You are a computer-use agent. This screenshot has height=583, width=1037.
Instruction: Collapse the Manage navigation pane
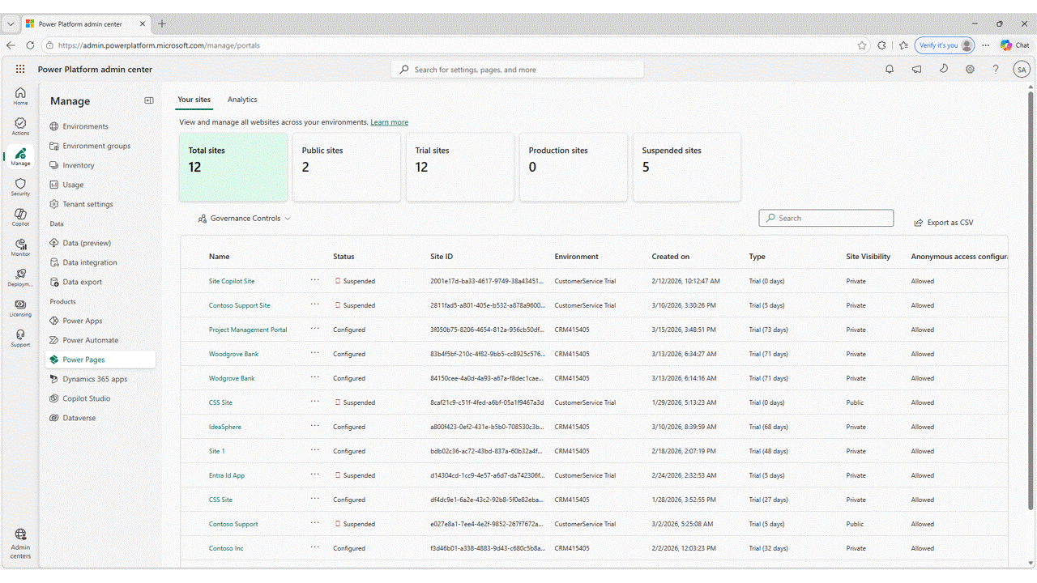point(149,100)
